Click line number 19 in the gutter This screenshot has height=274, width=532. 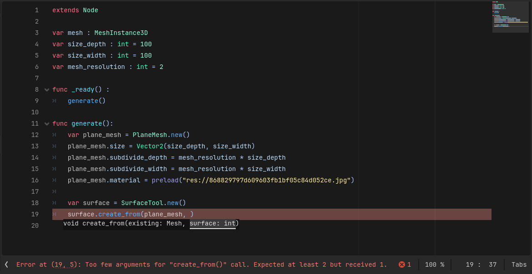[x=35, y=214]
